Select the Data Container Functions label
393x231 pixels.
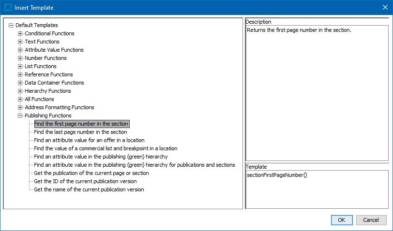tap(54, 83)
